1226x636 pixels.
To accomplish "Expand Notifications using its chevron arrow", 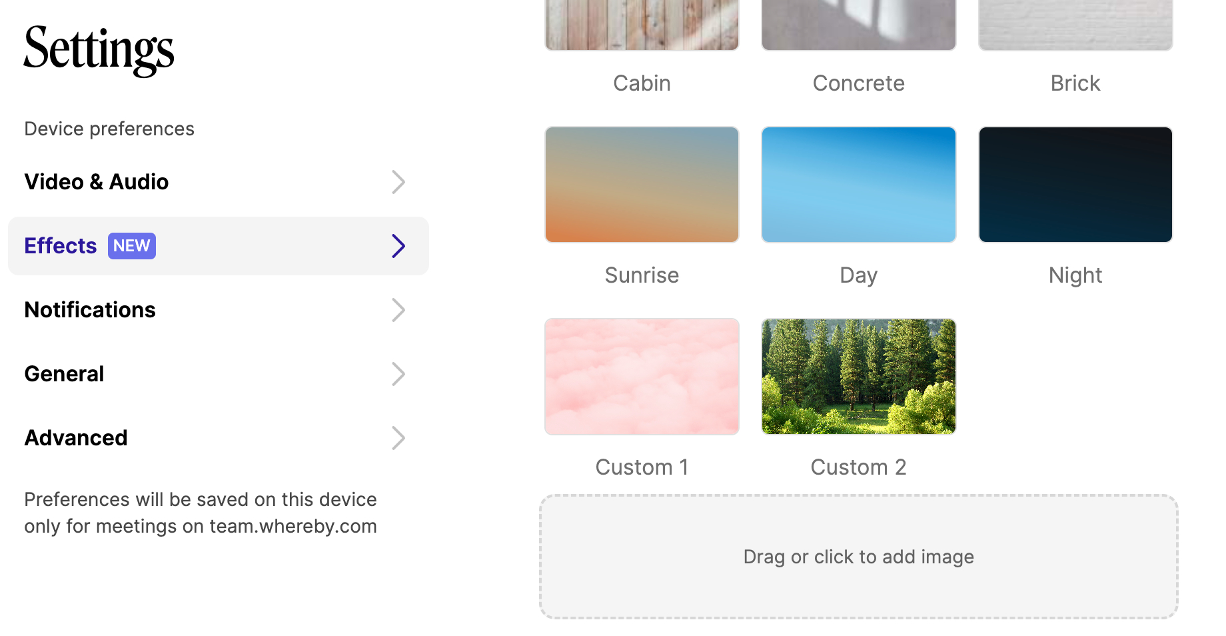I will point(398,310).
